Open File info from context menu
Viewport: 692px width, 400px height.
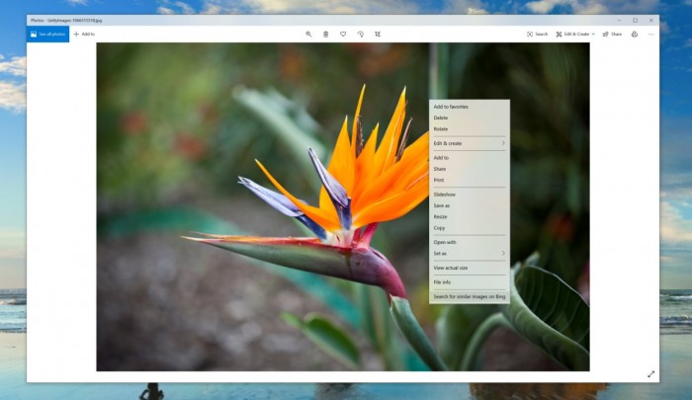[x=469, y=282]
